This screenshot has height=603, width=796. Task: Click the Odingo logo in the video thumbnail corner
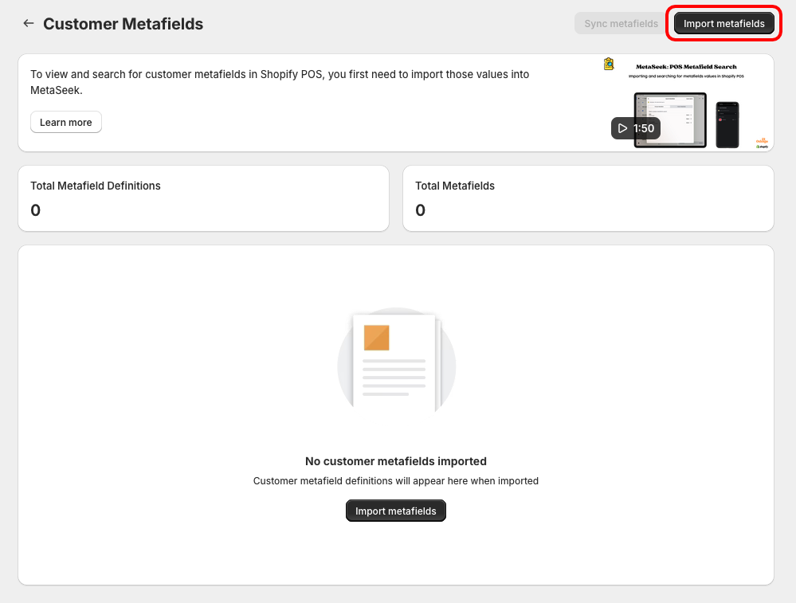click(x=762, y=141)
